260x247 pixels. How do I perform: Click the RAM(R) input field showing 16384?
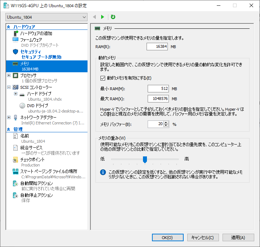(157, 46)
